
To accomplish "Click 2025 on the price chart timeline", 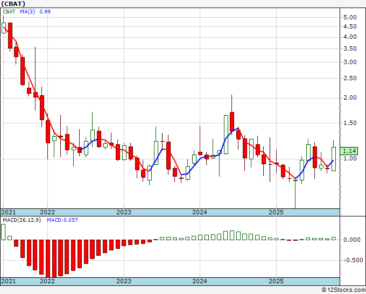I will [x=276, y=212].
